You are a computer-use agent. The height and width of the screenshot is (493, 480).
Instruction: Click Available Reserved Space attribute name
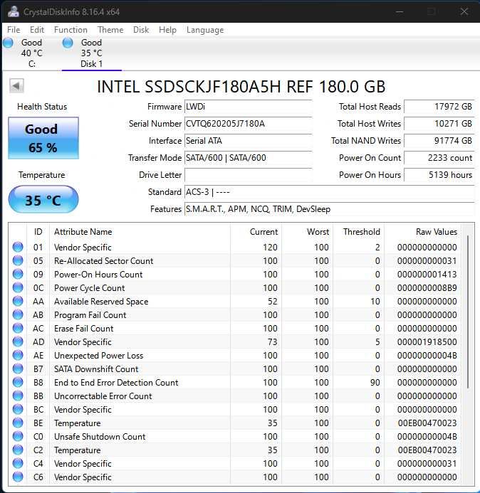tap(101, 302)
